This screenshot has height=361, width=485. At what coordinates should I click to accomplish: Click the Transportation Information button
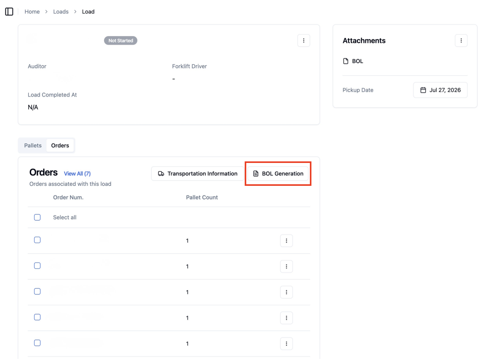[x=198, y=174]
